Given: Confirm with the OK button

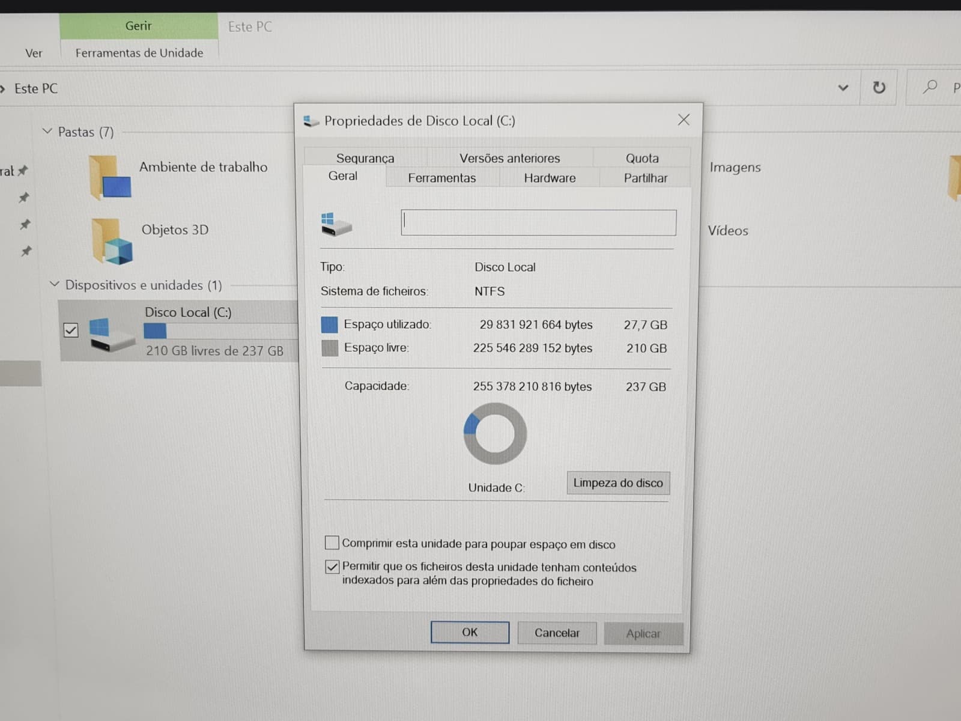Looking at the screenshot, I should pos(470,632).
